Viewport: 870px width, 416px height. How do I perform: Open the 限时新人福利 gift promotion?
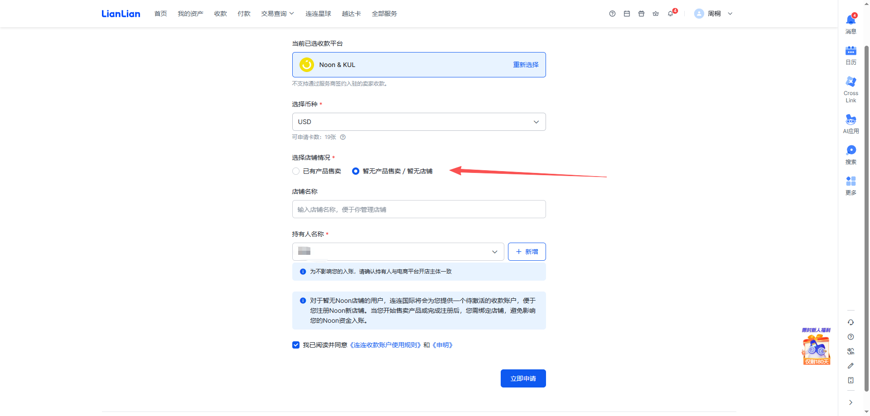click(x=817, y=346)
